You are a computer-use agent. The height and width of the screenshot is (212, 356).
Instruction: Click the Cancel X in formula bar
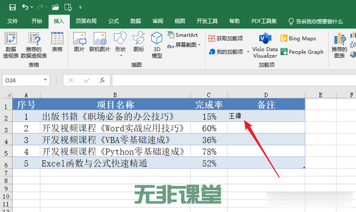71,80
